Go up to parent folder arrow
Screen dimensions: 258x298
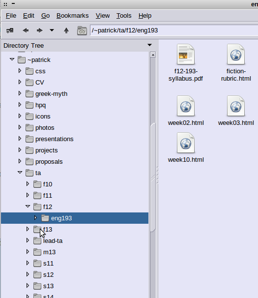click(66, 30)
